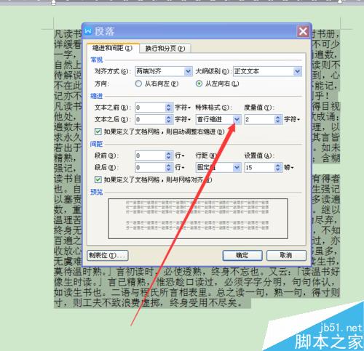Click the document line starting 莫待温时熟

point(197,272)
